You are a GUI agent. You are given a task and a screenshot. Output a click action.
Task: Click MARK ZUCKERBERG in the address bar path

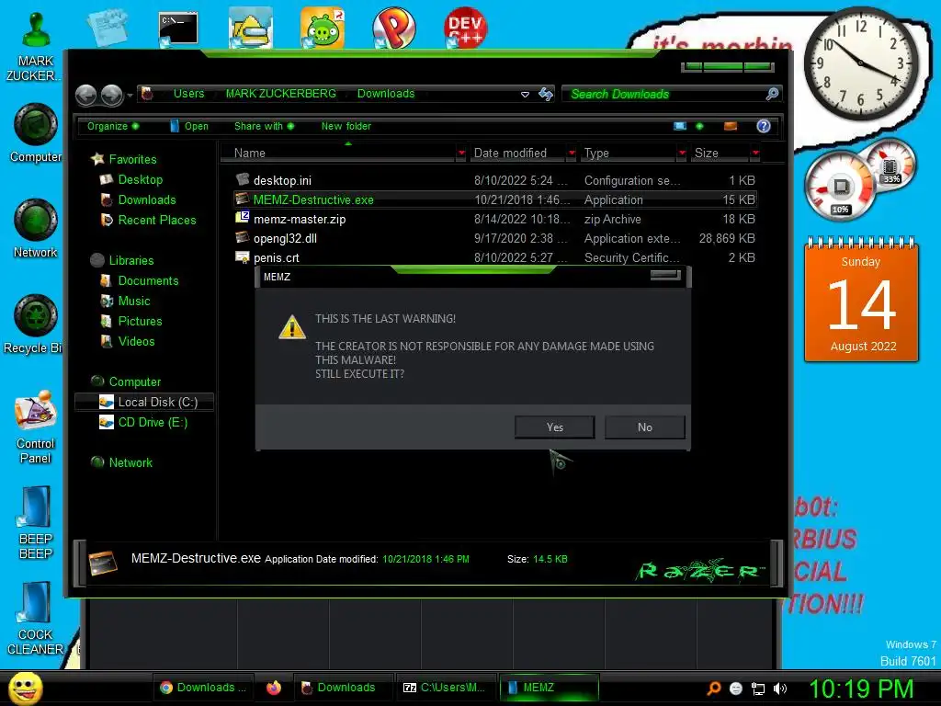pos(280,94)
